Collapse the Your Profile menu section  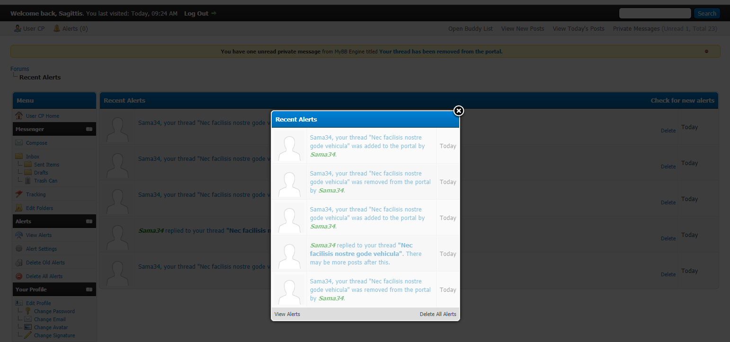point(89,289)
